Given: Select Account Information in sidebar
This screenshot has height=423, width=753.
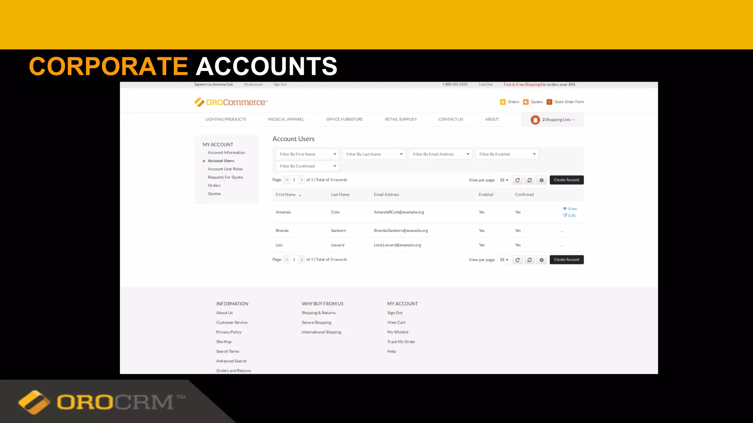Looking at the screenshot, I should [226, 153].
